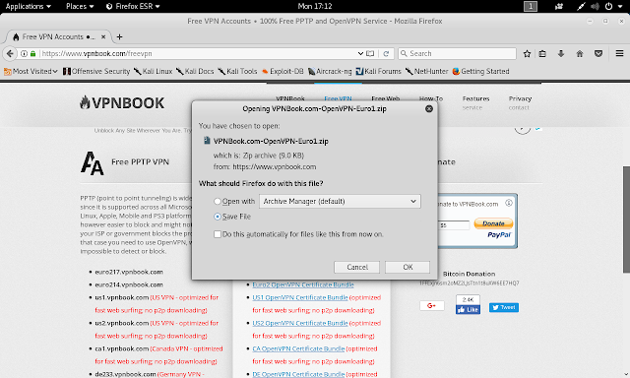Image resolution: width=630 pixels, height=378 pixels.
Task: Click the Twitter Tweet button
Action: coord(504,307)
